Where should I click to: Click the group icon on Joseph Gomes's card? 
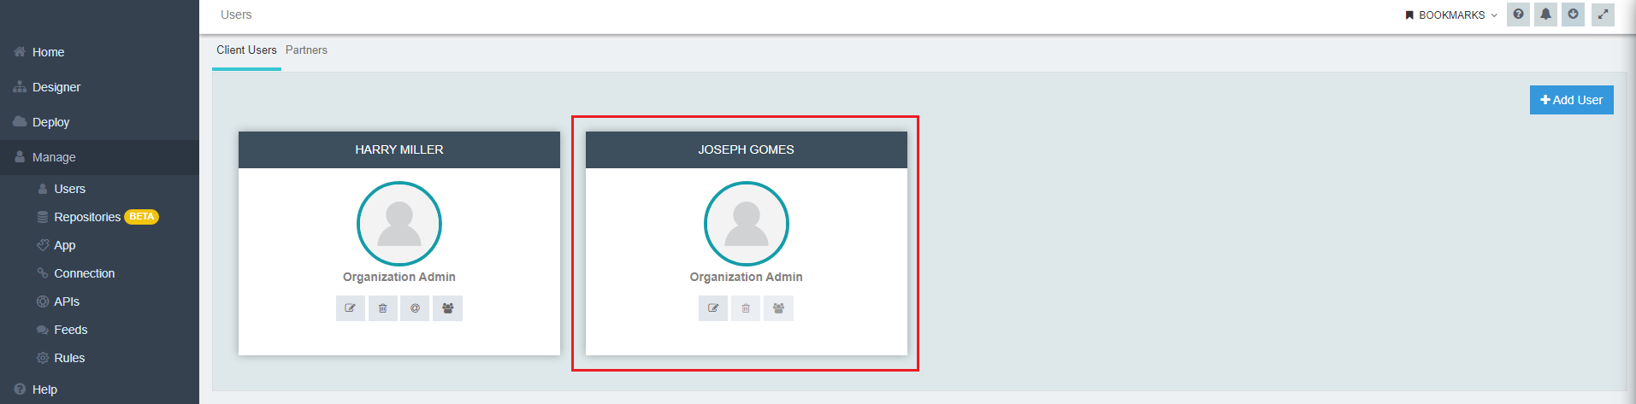pyautogui.click(x=778, y=308)
